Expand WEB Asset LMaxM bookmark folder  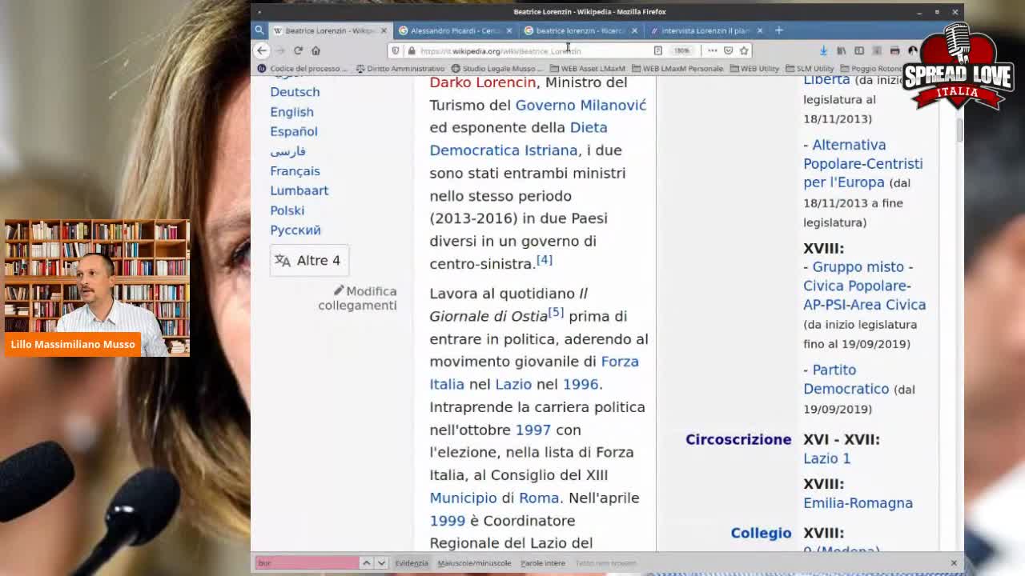(587, 69)
